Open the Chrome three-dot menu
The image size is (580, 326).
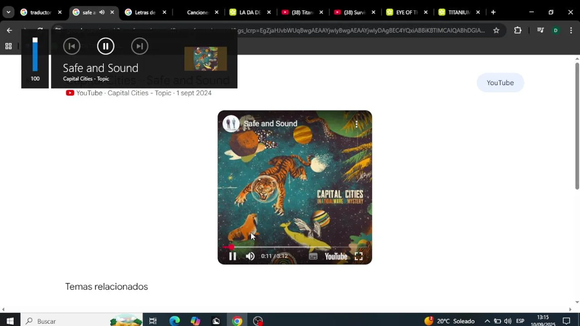pos(571,30)
